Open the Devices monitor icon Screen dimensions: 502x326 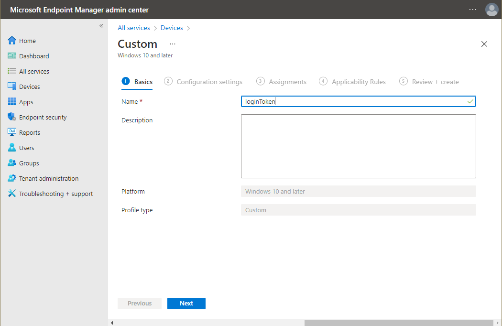(12, 86)
